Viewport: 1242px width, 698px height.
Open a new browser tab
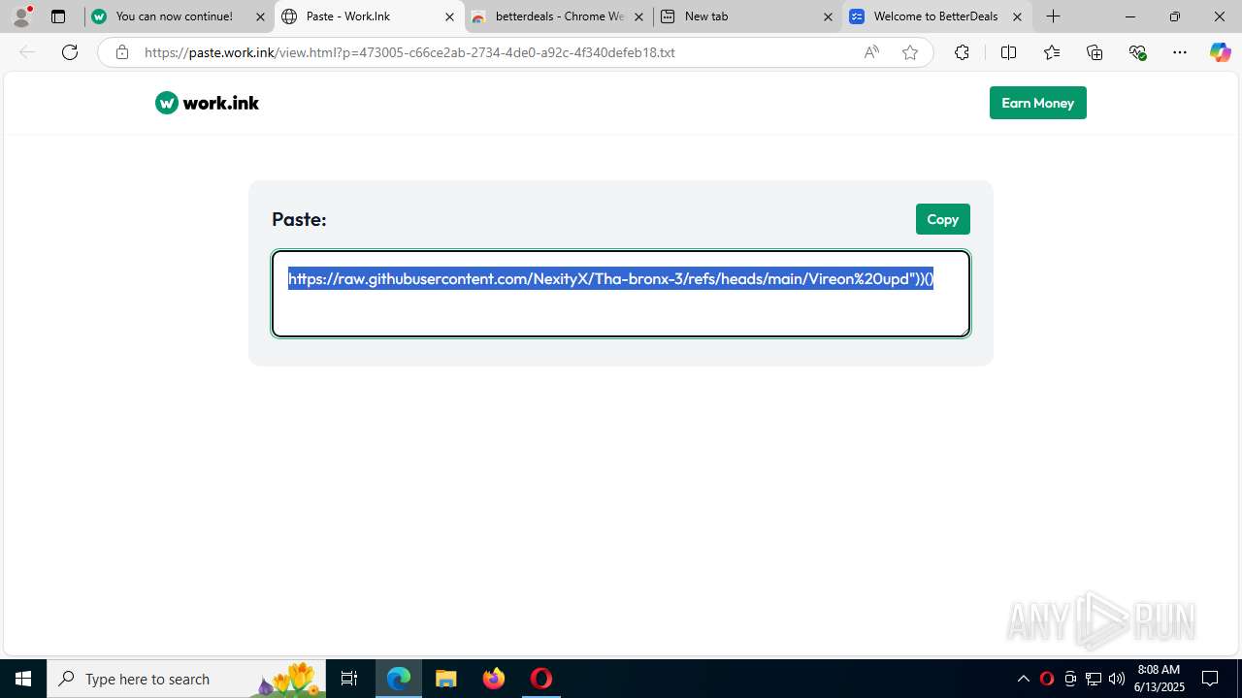coord(1054,16)
